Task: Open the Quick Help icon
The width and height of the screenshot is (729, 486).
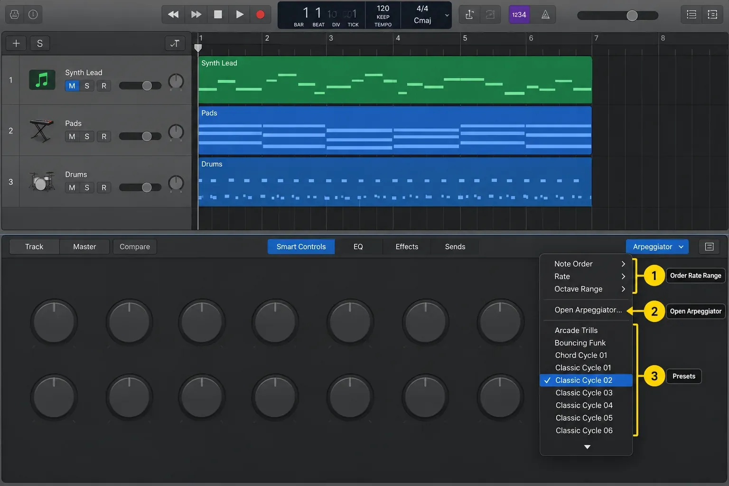Action: [33, 14]
